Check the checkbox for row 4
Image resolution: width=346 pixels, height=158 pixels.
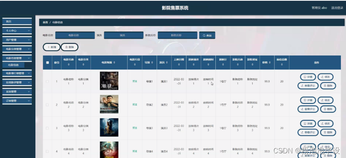click(47, 152)
